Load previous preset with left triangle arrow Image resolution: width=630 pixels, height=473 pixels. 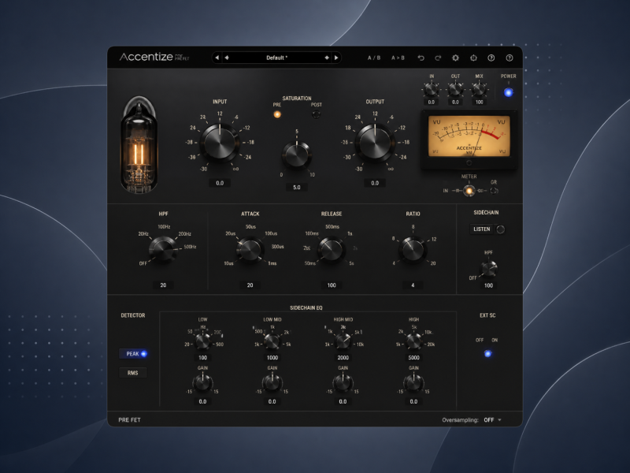tap(217, 58)
